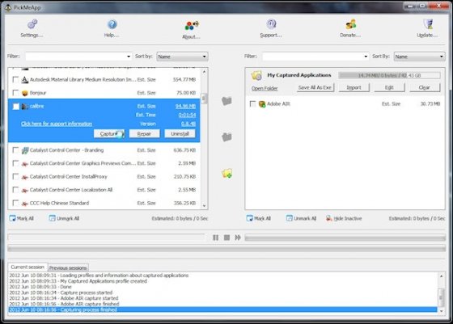
Task: Pause the capture process
Action: pyautogui.click(x=215, y=238)
